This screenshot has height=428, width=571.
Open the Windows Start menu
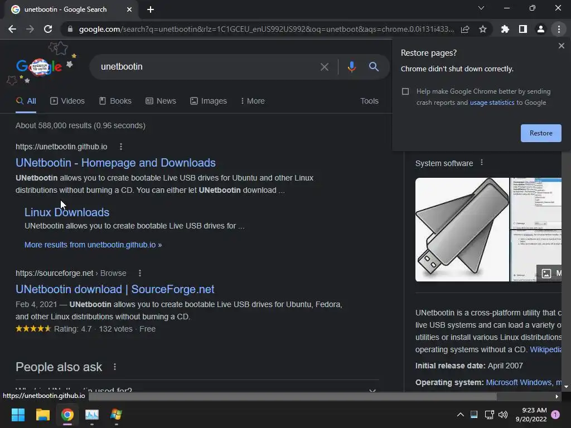click(18, 415)
